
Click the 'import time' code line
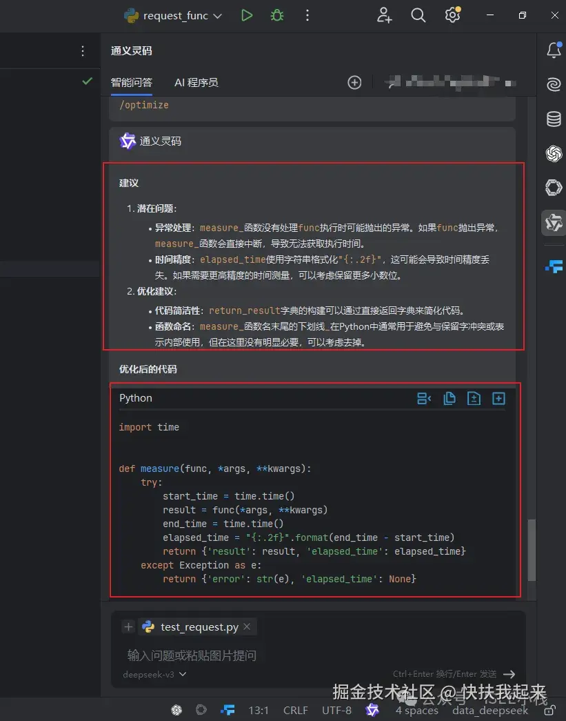click(x=149, y=427)
